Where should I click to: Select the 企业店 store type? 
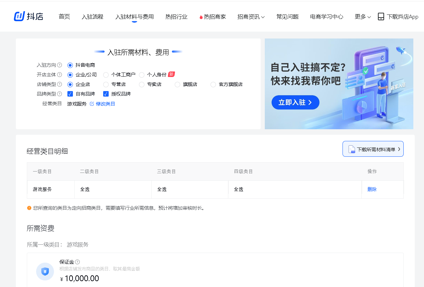click(70, 84)
